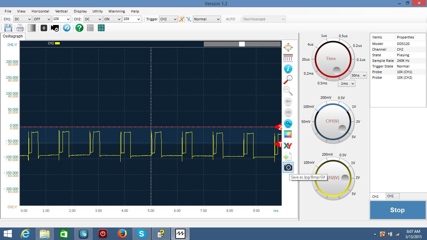
Task: Expand the Trigger source CH2 dropdown
Action: pos(168,19)
